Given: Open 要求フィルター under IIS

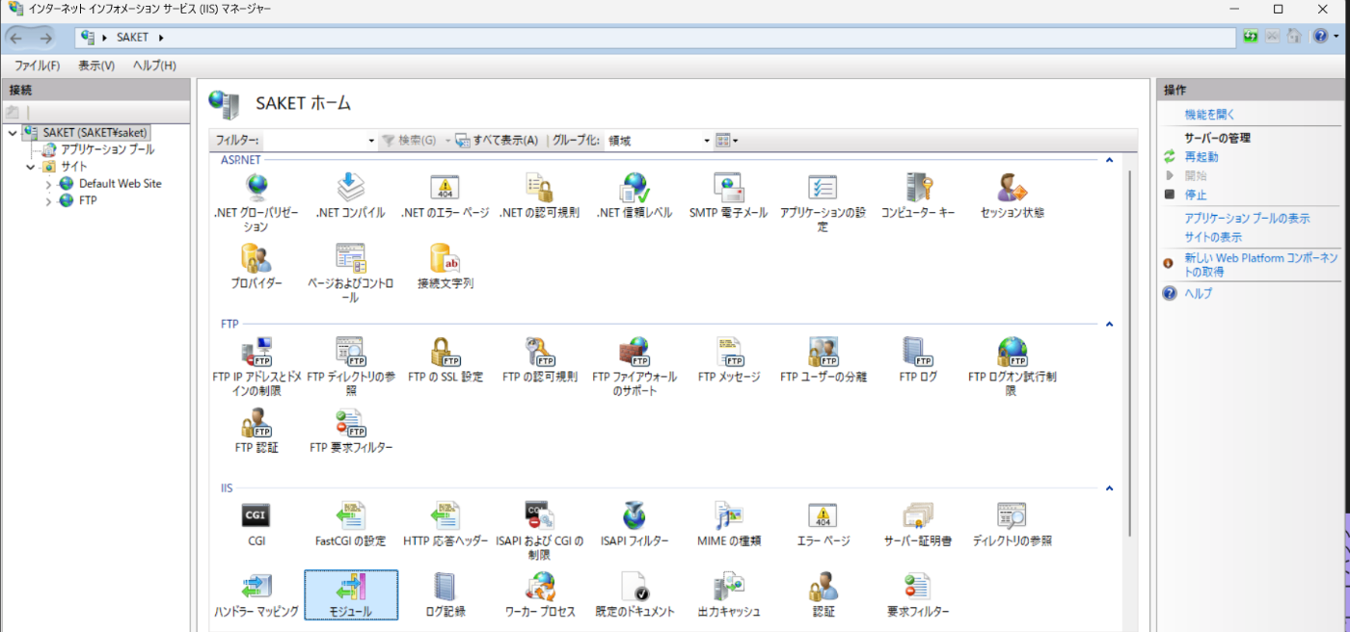Looking at the screenshot, I should click(x=917, y=594).
